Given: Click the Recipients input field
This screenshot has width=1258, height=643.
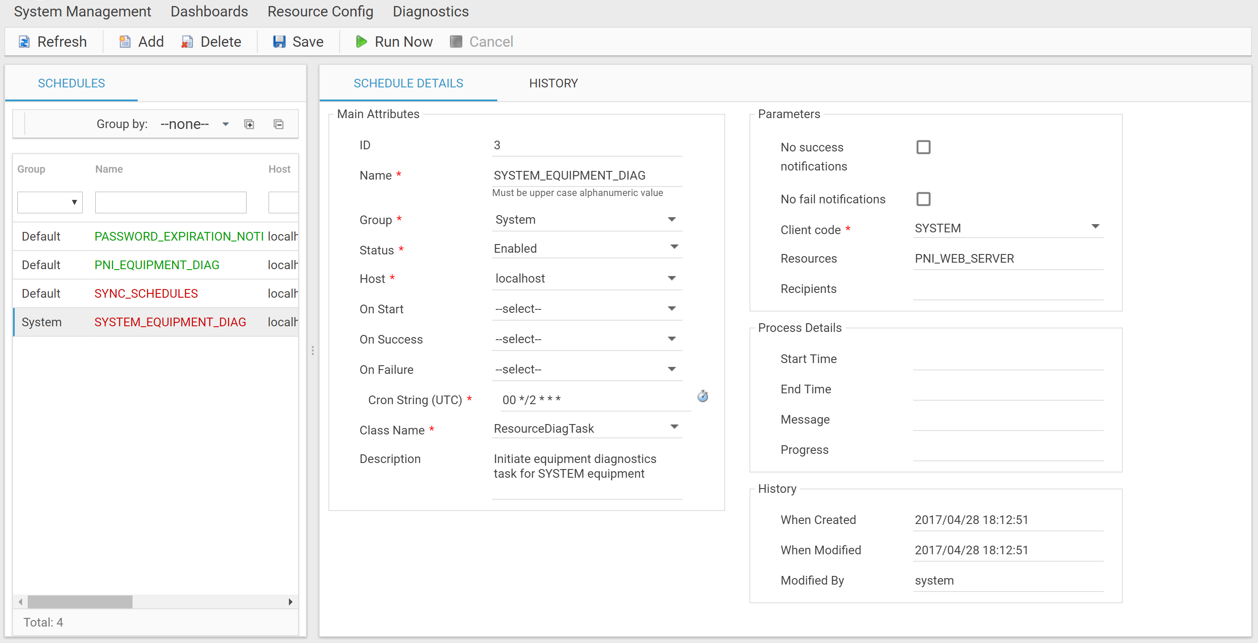Looking at the screenshot, I should pyautogui.click(x=1008, y=289).
